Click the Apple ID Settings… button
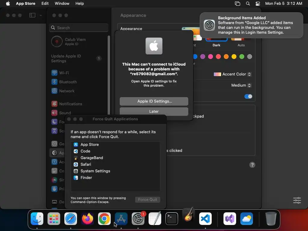 (154, 101)
